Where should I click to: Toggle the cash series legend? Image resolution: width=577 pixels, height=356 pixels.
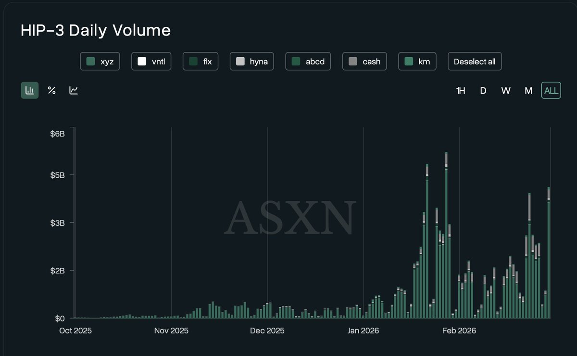pyautogui.click(x=364, y=61)
